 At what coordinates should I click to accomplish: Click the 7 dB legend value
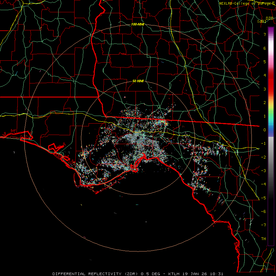265,34
